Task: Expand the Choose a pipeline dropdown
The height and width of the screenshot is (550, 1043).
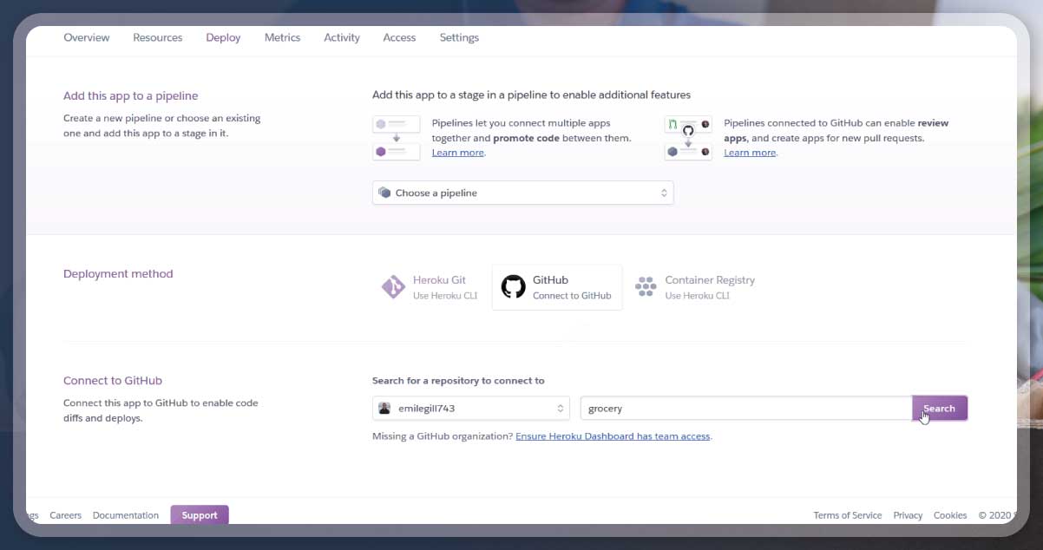Action: click(523, 193)
